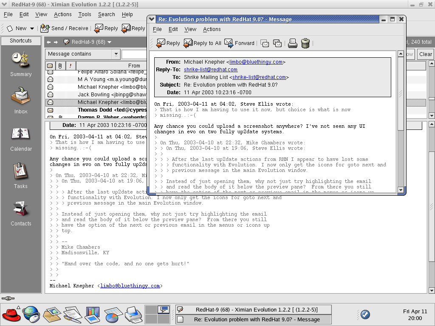This screenshot has width=435, height=326.
Task: Click the message window scroll down arrow
Action: point(400,190)
